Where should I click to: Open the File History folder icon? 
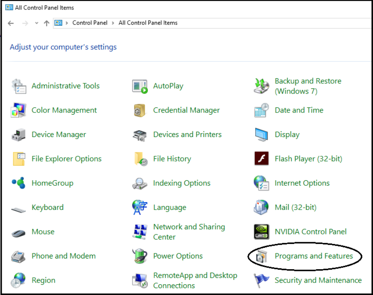pyautogui.click(x=141, y=159)
